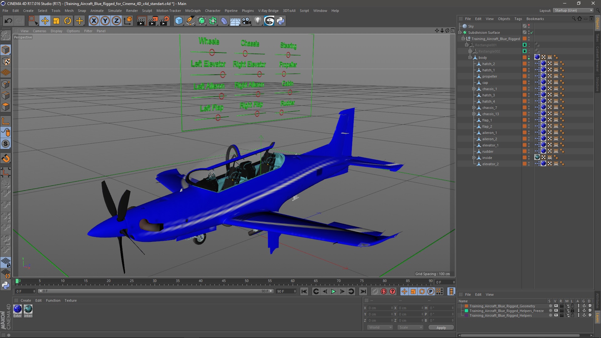Toggle Y axis lock icon
601x338 pixels.
pyautogui.click(x=105, y=21)
